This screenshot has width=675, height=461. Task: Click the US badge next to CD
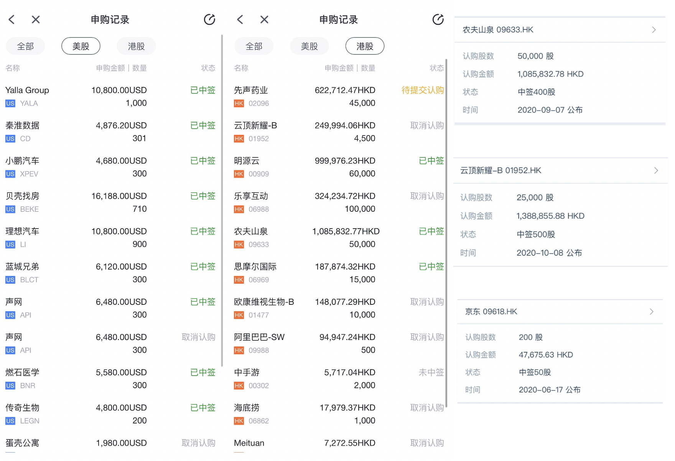click(10, 139)
